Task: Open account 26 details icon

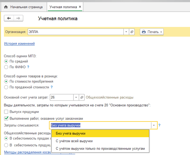Action: 82,97
